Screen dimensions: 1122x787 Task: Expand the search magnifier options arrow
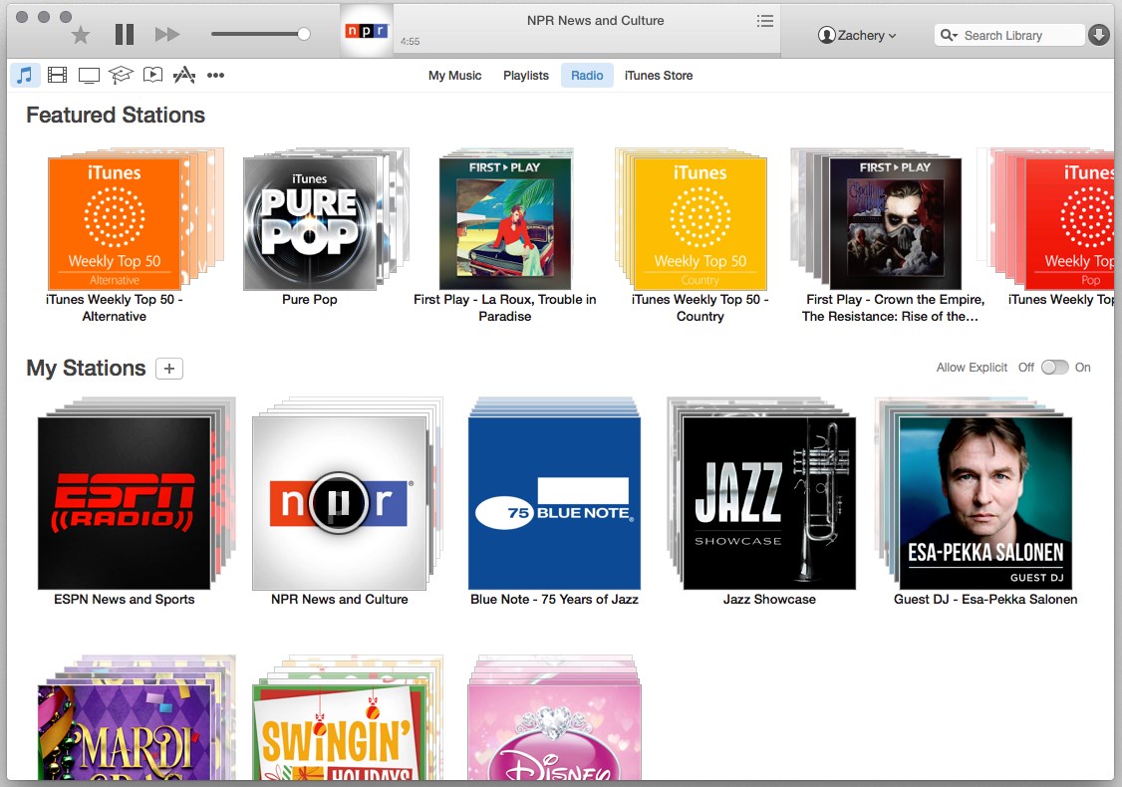click(x=949, y=35)
